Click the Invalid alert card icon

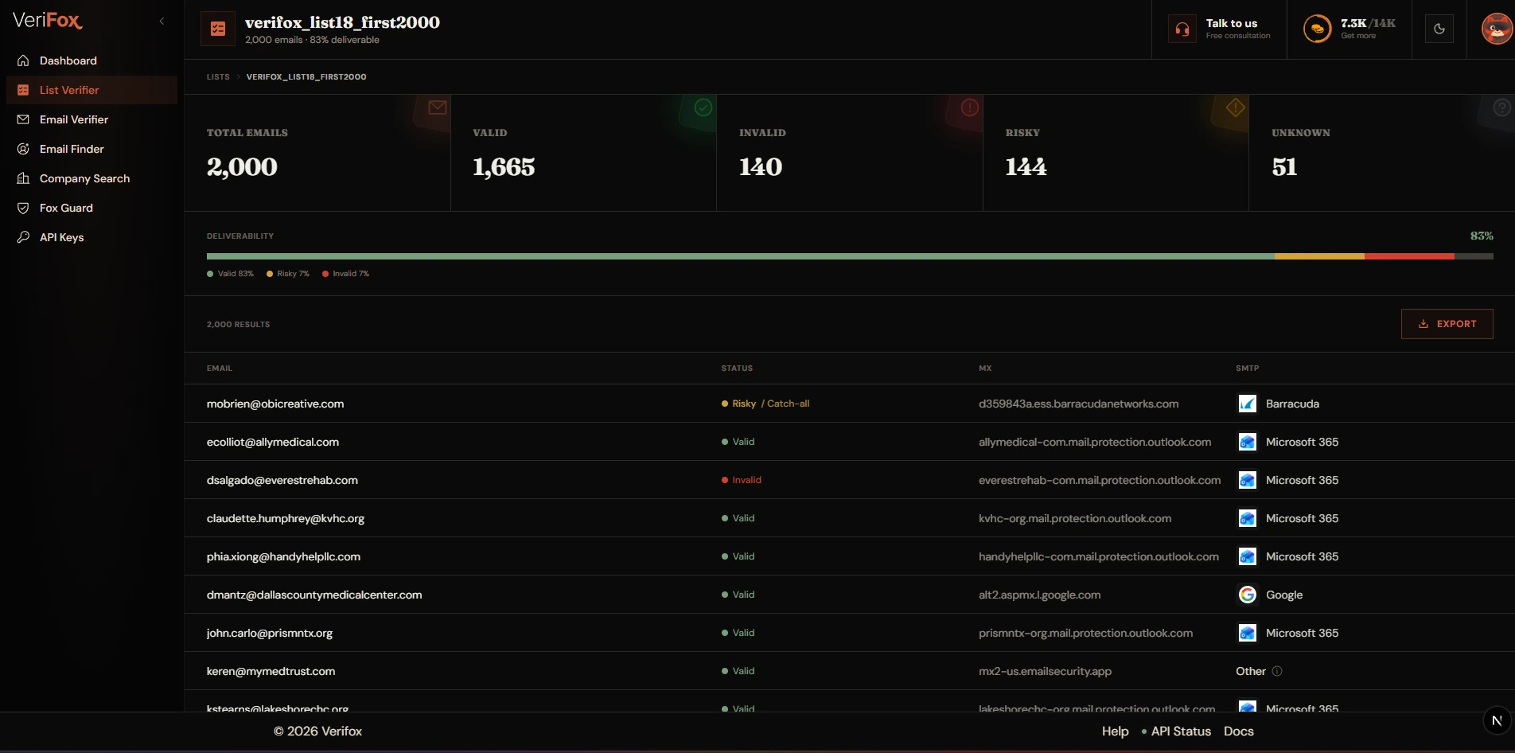tap(969, 107)
